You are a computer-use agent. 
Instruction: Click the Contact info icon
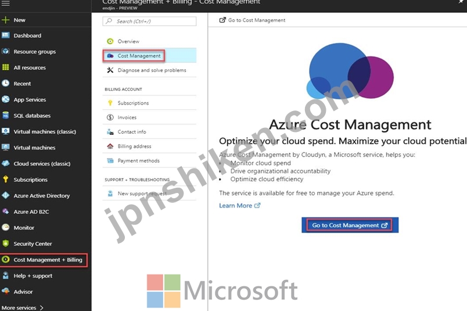[110, 131]
